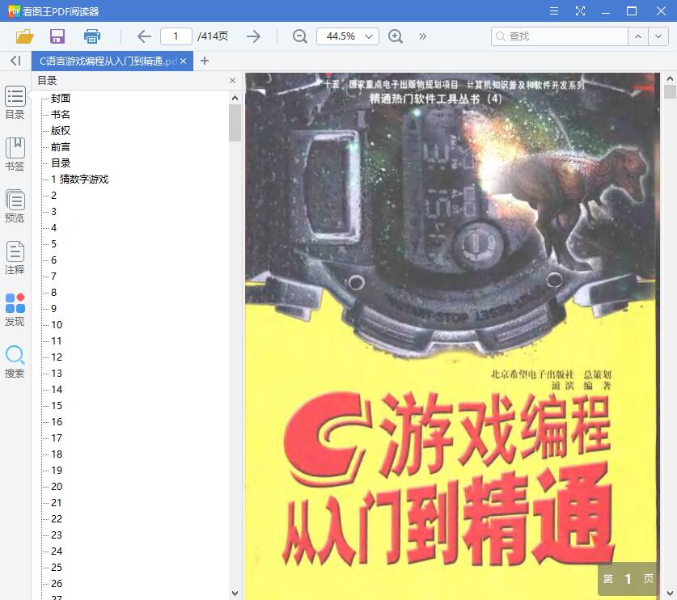Jump to 书名 in the outline
This screenshot has width=677, height=600.
pyautogui.click(x=61, y=114)
